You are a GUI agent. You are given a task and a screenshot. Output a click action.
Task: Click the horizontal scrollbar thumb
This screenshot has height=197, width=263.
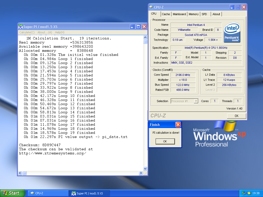click(24, 173)
